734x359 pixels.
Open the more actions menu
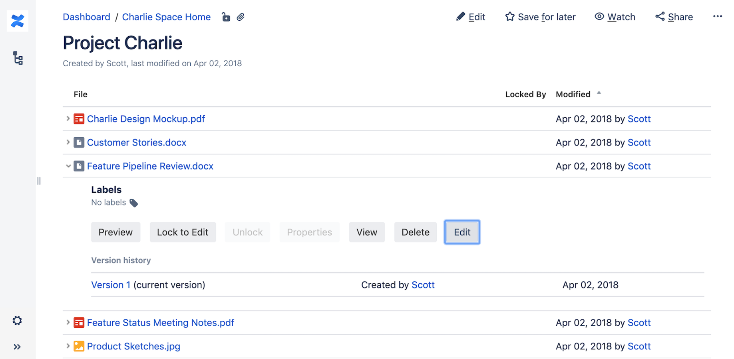(x=718, y=16)
